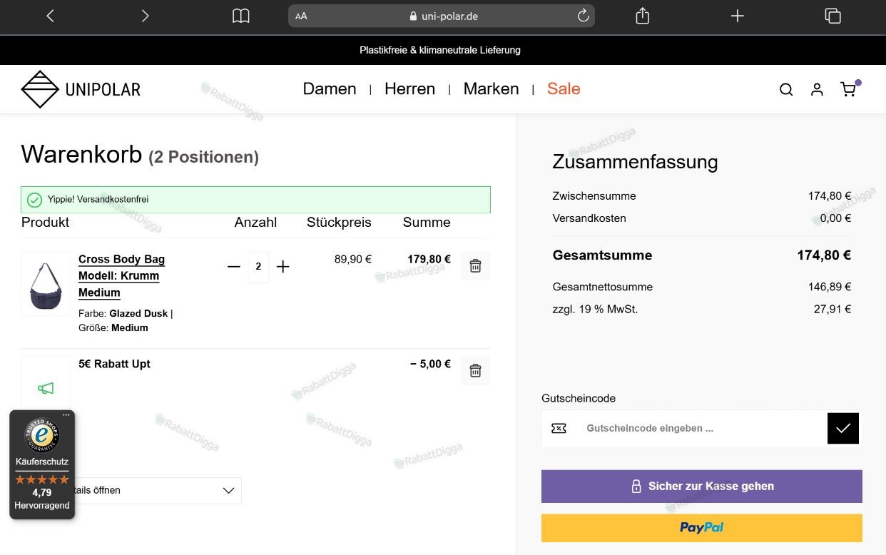Open the site search magnifier
This screenshot has height=555, width=886.
click(786, 89)
